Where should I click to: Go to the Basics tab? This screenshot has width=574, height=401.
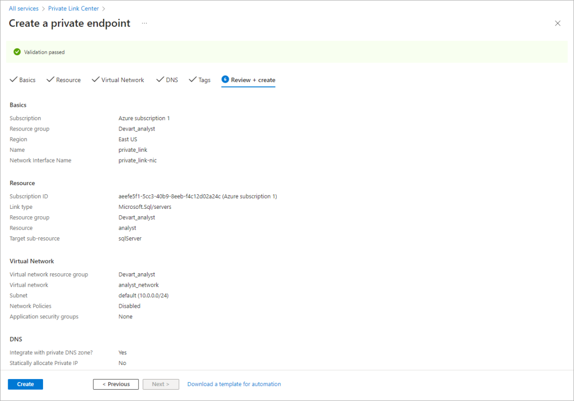(27, 80)
